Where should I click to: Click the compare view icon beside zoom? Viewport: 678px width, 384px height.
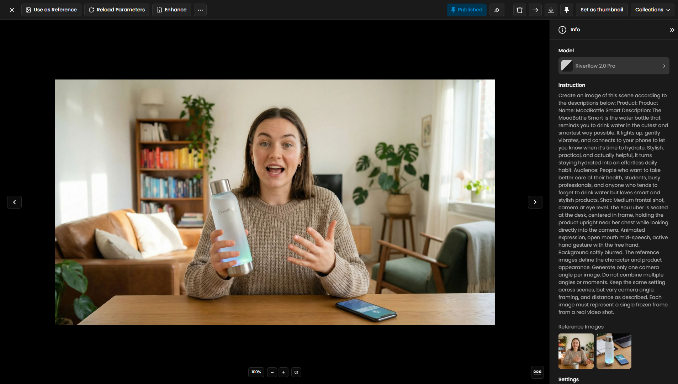click(296, 372)
